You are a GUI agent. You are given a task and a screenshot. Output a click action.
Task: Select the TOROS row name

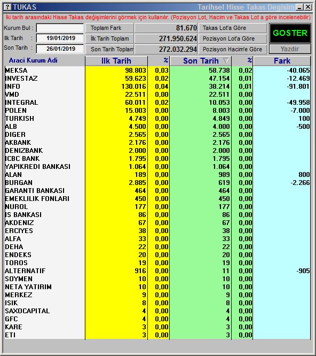[16, 263]
